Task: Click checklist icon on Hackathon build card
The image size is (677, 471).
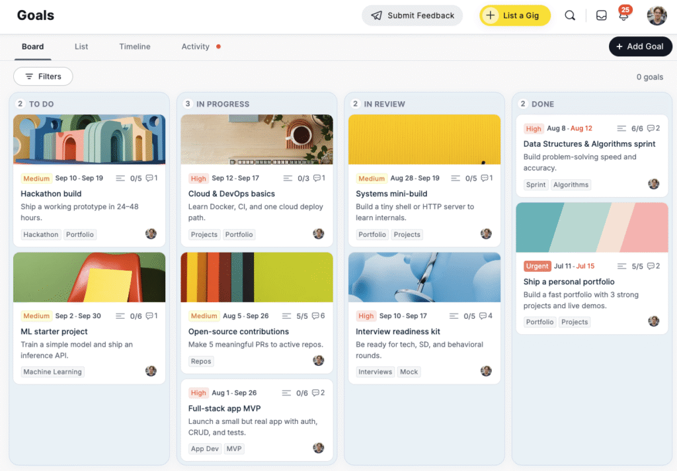Action: point(120,179)
